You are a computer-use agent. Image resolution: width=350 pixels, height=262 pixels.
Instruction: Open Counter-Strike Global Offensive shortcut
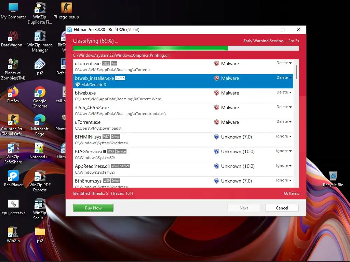tap(13, 125)
